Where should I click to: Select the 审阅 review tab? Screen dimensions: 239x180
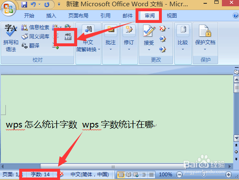coord(150,15)
